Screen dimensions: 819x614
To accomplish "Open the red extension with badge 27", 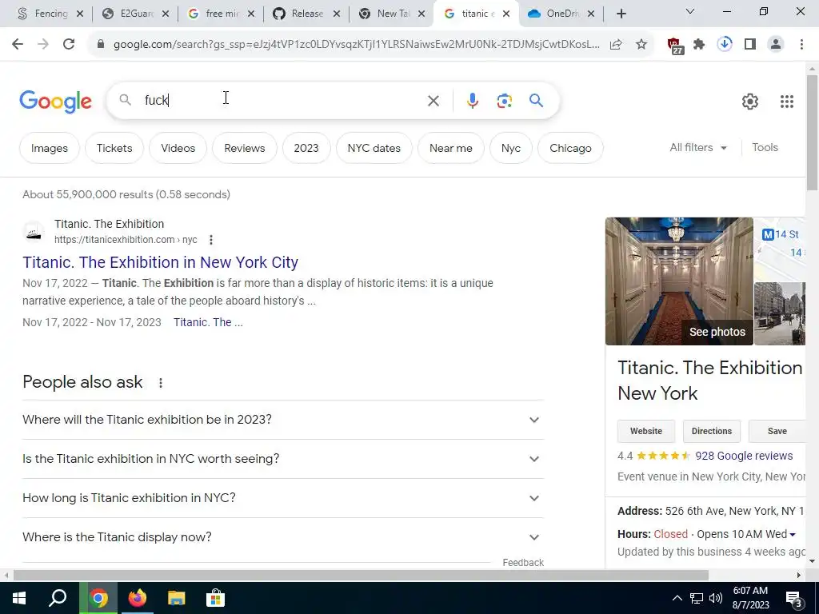I will pyautogui.click(x=675, y=46).
